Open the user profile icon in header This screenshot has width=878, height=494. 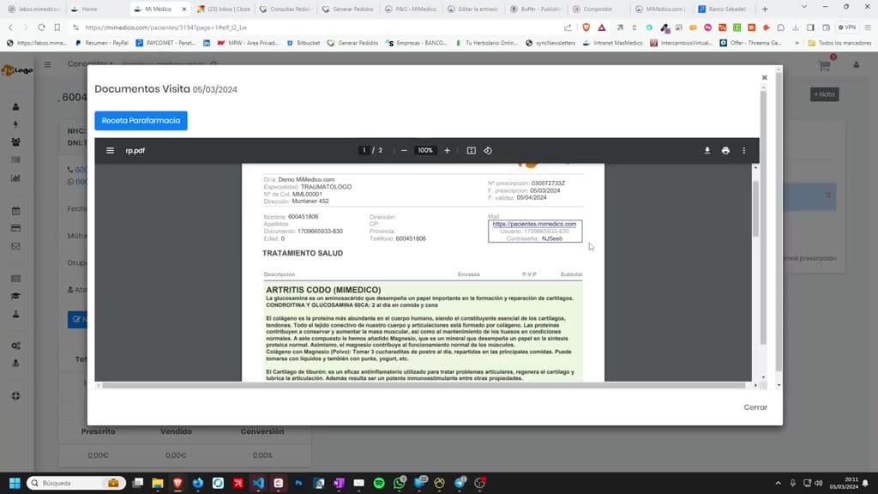click(x=857, y=65)
